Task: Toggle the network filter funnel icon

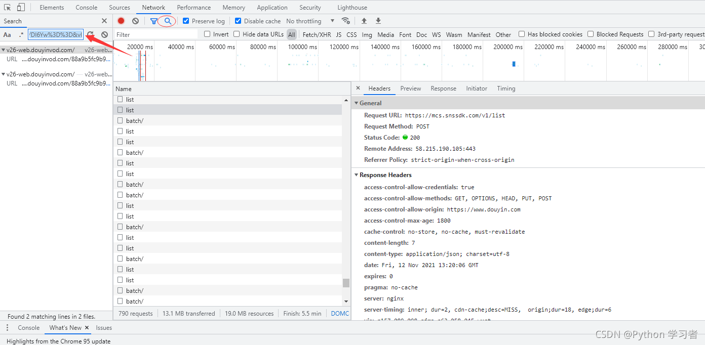Action: (x=153, y=21)
